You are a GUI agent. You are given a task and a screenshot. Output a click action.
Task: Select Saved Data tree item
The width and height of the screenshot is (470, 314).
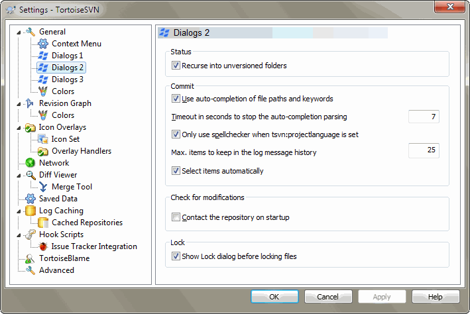pyautogui.click(x=58, y=199)
